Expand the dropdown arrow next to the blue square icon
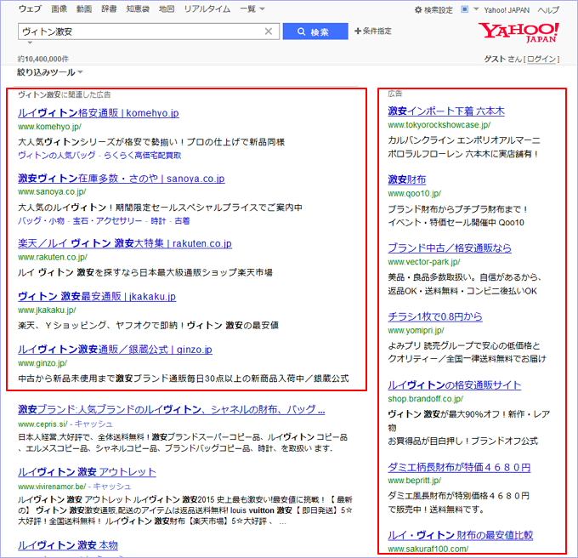The image size is (578, 558). (476, 9)
